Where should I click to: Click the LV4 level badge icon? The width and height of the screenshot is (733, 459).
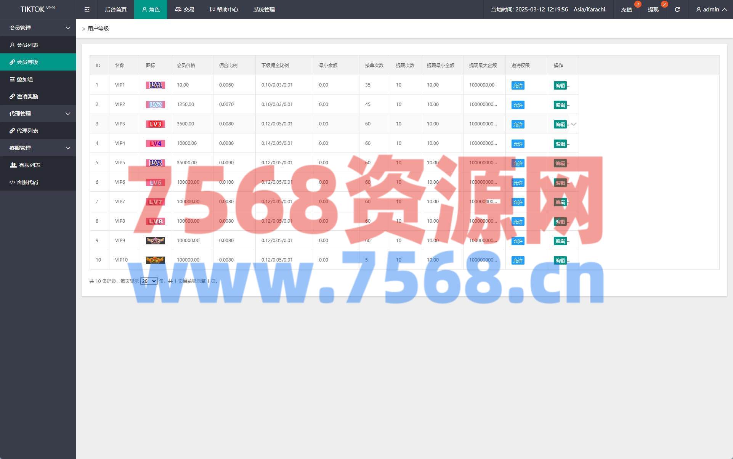[155, 144]
